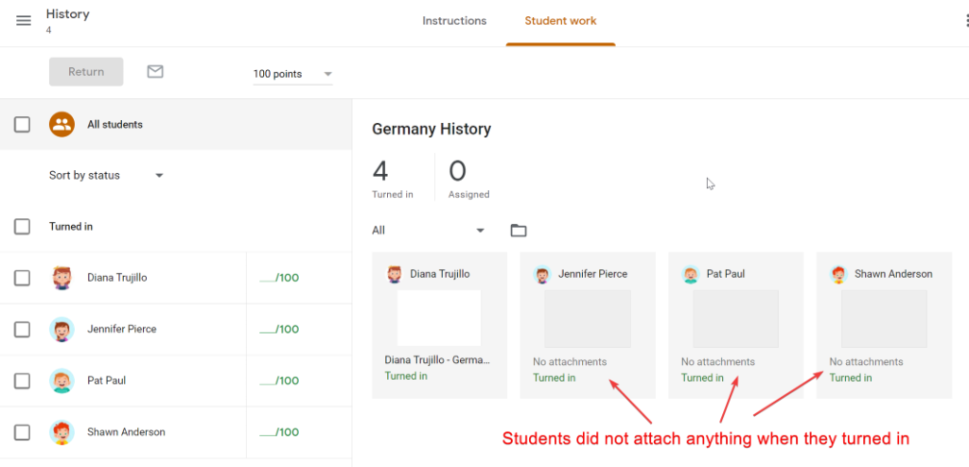Open Shawn Anderson's empty submission thumbnail
The width and height of the screenshot is (969, 467).
tap(884, 319)
